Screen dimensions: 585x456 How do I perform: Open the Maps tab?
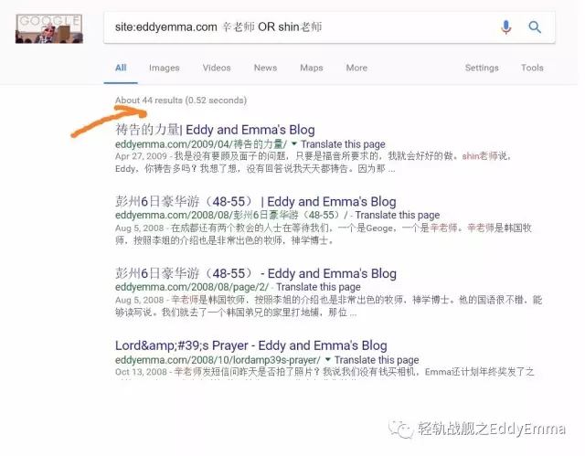(x=311, y=68)
